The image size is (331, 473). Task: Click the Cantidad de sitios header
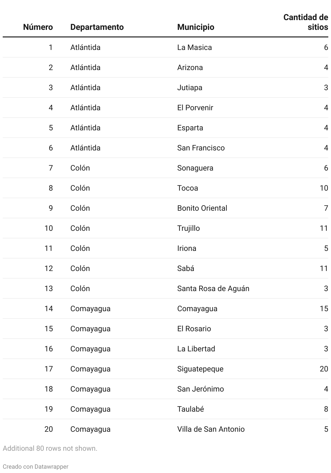point(306,22)
